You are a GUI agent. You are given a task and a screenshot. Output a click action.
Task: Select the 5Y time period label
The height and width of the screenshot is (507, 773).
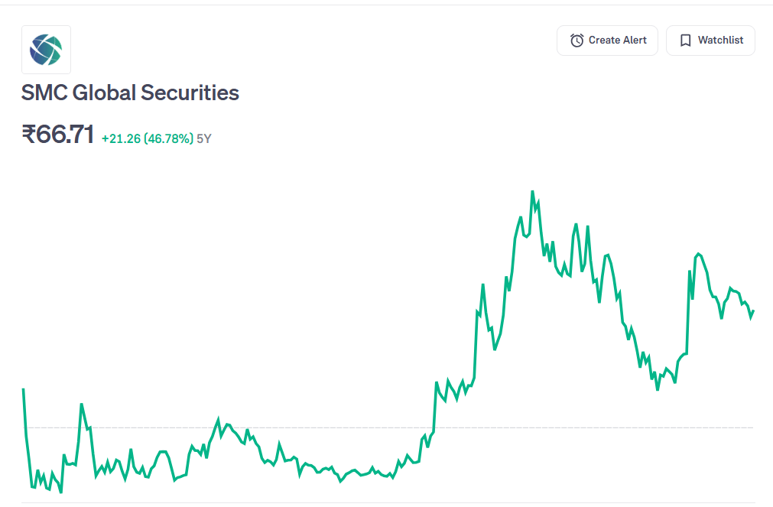tap(204, 139)
